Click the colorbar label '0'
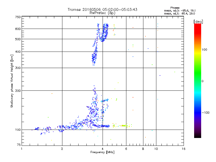216x162 pixels. (x=202, y=81)
